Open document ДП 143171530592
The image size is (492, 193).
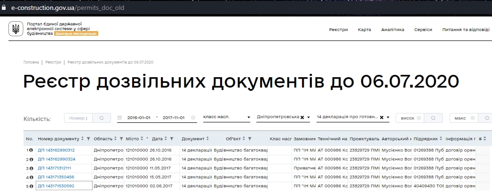click(x=56, y=186)
